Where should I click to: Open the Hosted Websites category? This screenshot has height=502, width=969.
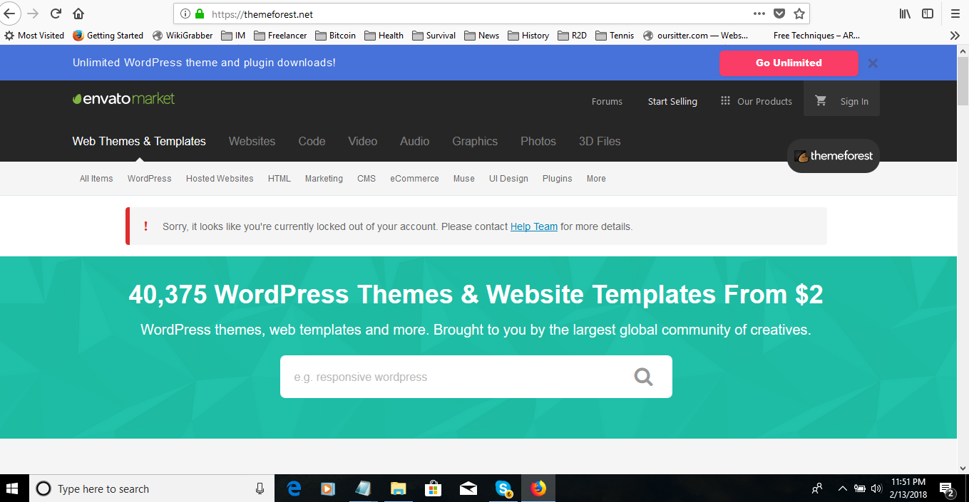point(220,179)
